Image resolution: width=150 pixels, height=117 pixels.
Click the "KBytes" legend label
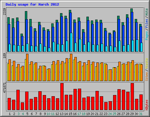click(147, 105)
